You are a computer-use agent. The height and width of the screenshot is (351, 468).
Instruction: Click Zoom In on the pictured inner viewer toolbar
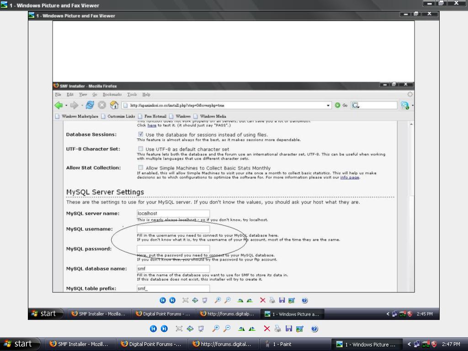(x=218, y=300)
